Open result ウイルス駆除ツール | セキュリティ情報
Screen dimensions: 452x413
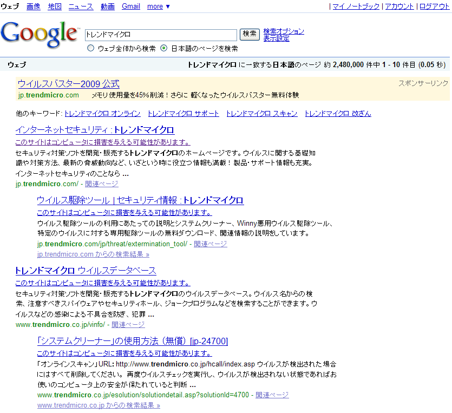click(x=140, y=200)
